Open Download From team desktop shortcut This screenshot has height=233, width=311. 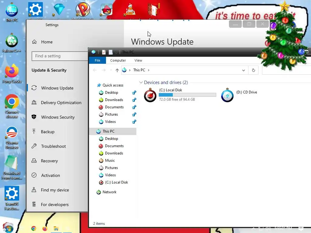tap(12, 167)
